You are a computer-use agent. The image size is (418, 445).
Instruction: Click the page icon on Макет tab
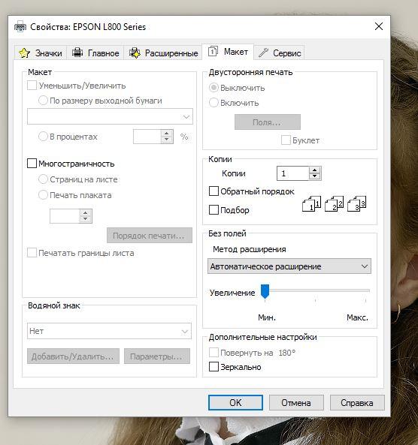[213, 51]
